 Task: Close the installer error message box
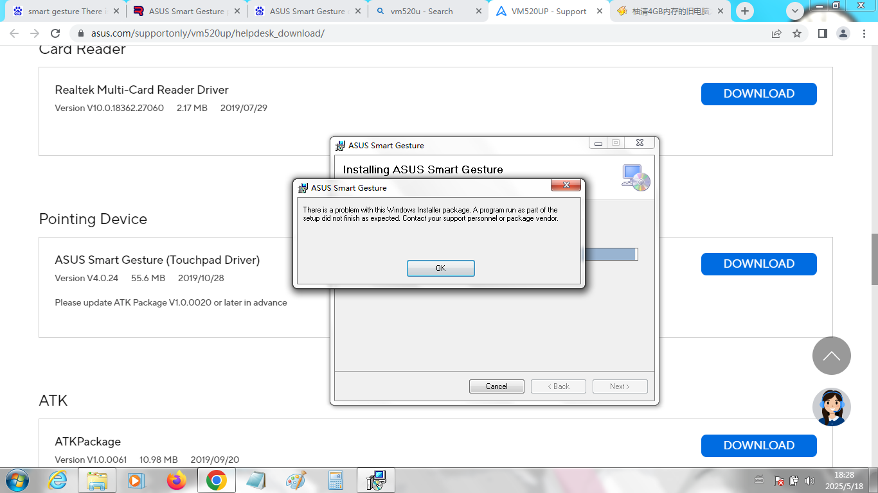(566, 186)
